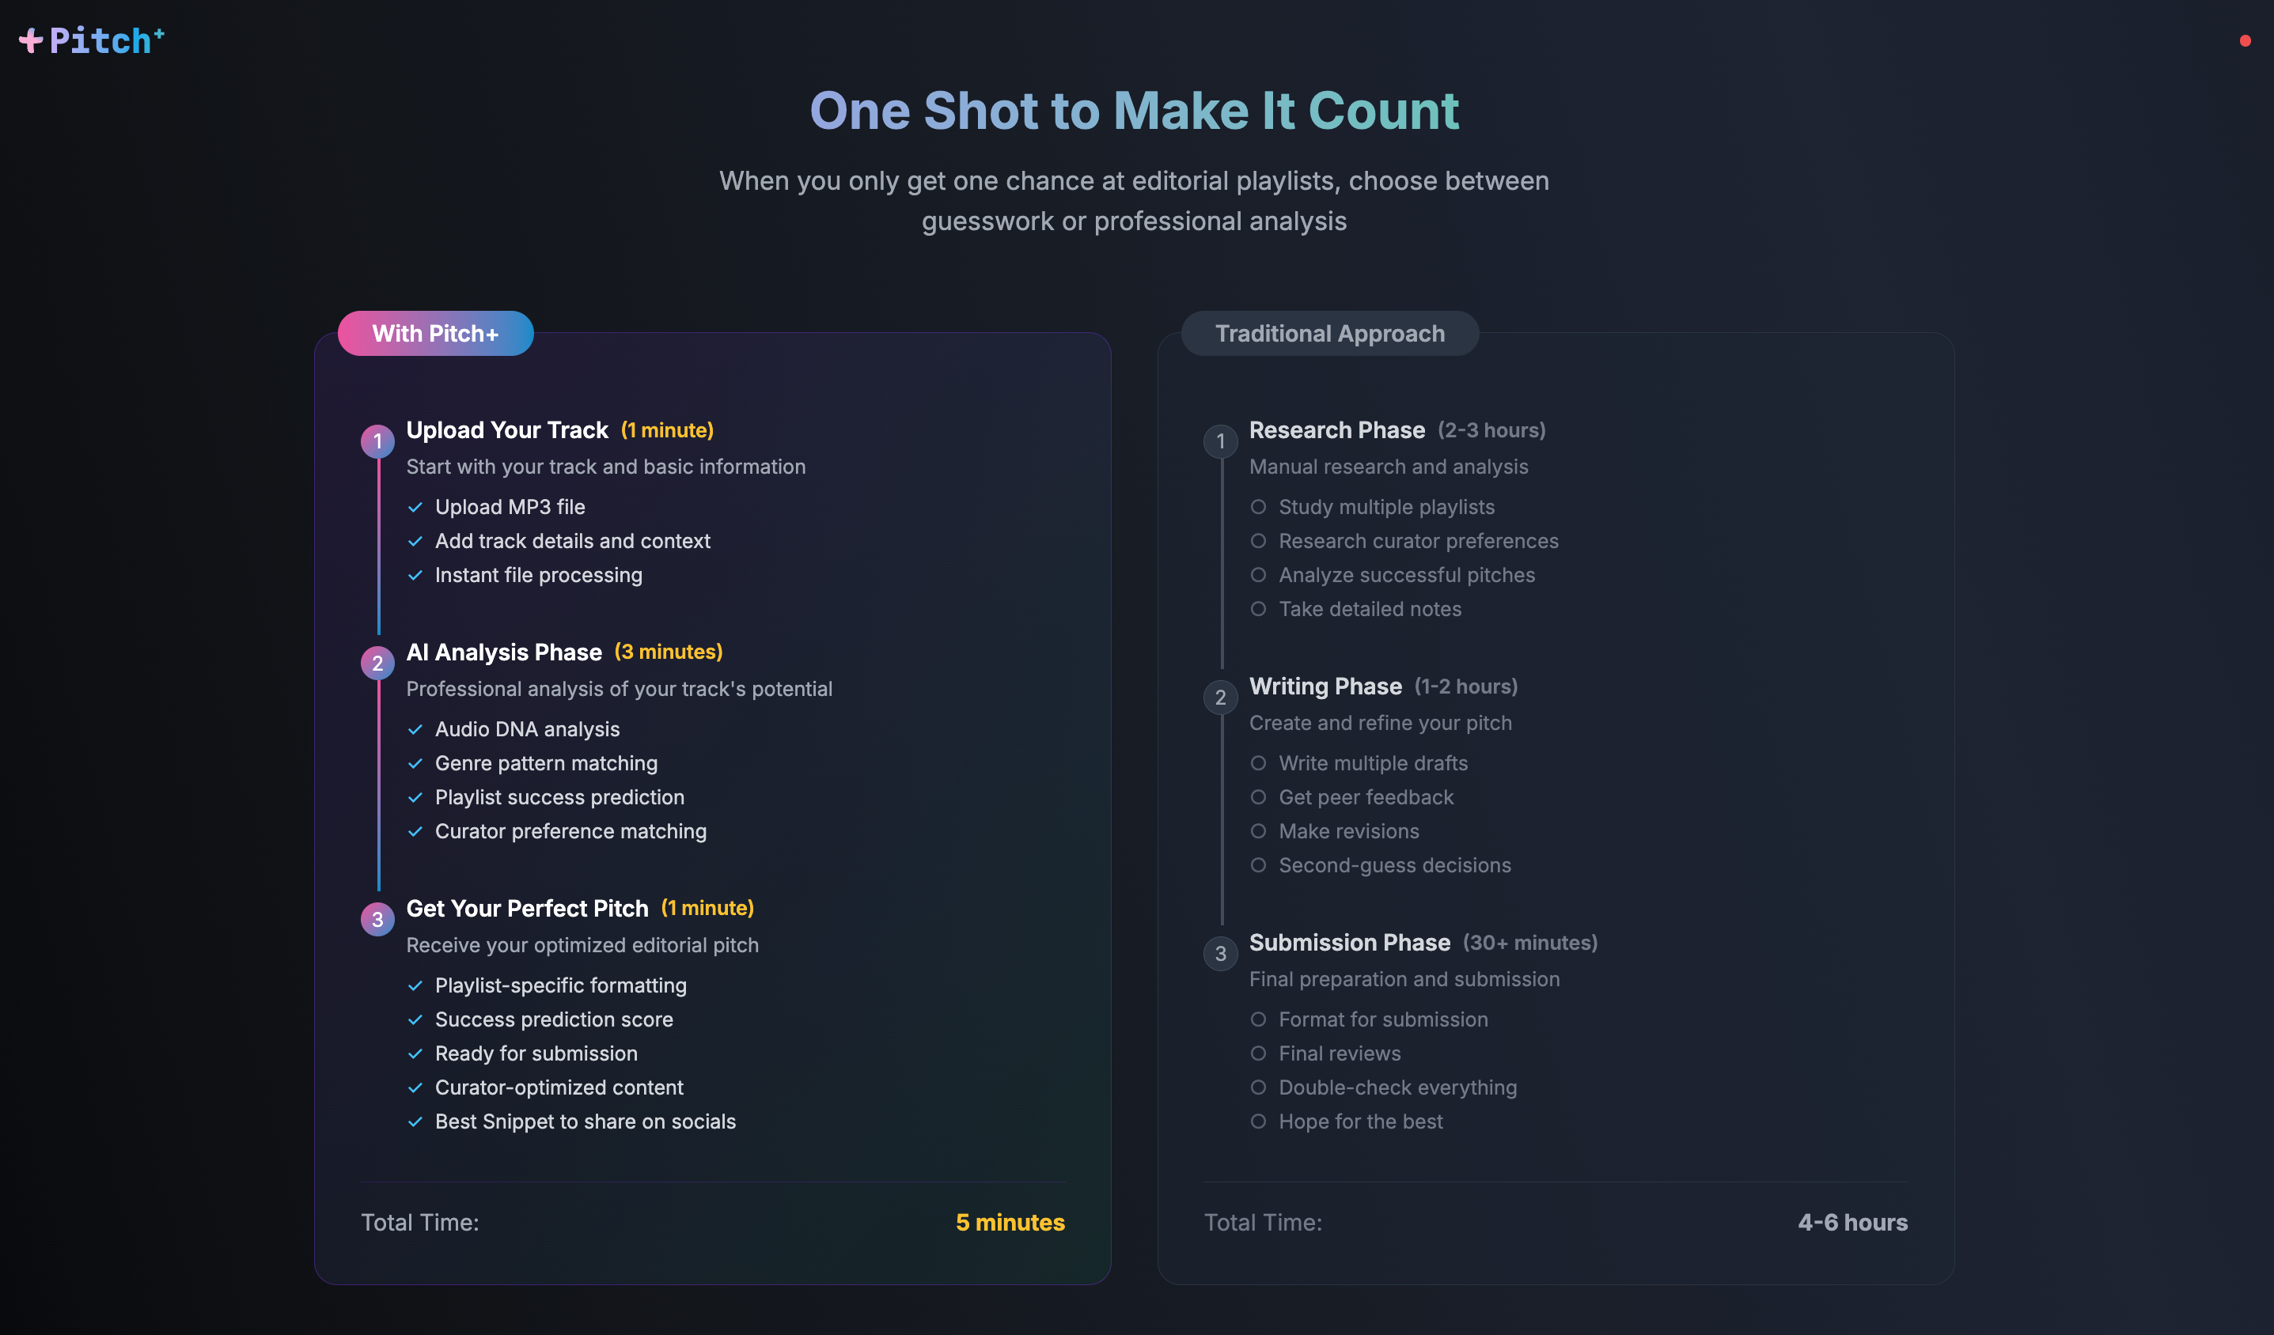Viewport: 2274px width, 1335px height.
Task: Click step 2 circle for AI Analysis Phase
Action: 377,663
